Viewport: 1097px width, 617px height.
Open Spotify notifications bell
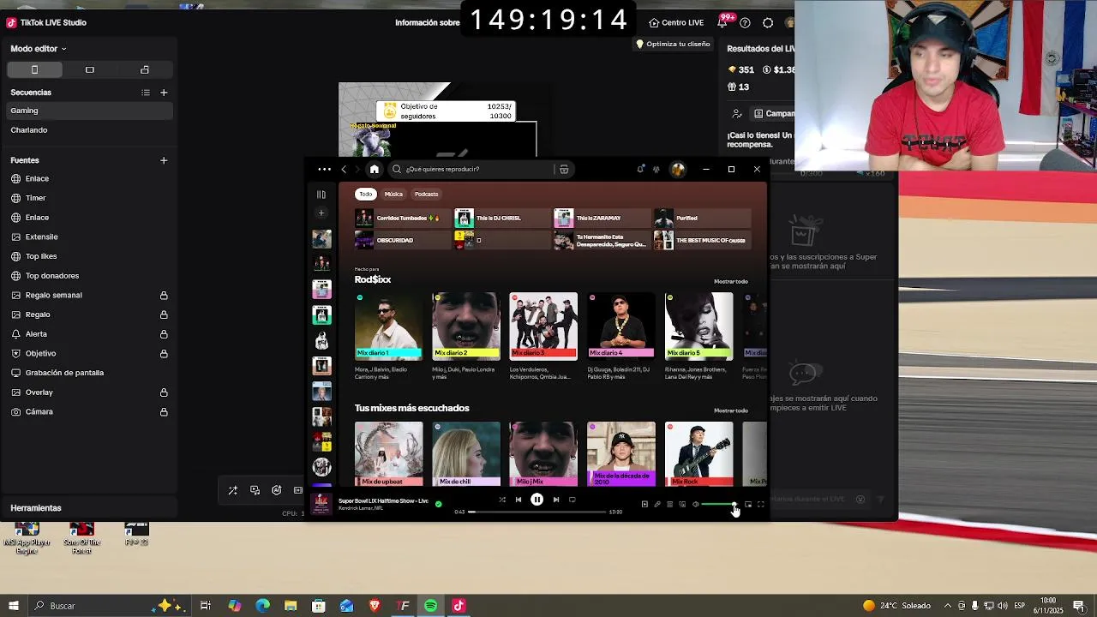[640, 169]
